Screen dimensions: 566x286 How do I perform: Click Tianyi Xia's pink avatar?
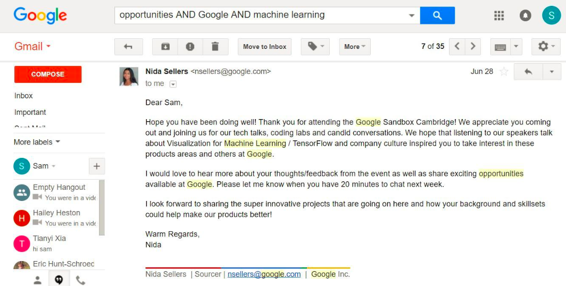tap(22, 243)
